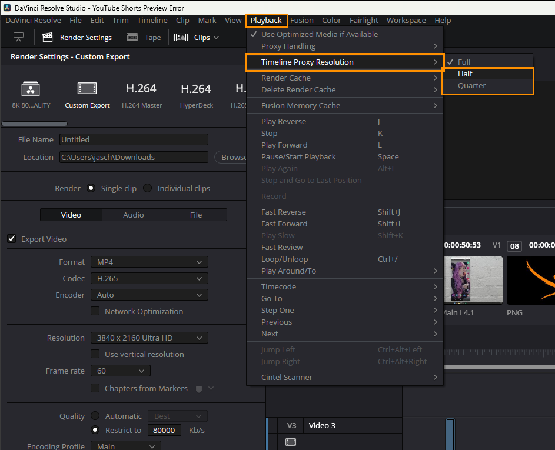
Task: Enable Chapters from Markers checkbox
Action: point(95,388)
